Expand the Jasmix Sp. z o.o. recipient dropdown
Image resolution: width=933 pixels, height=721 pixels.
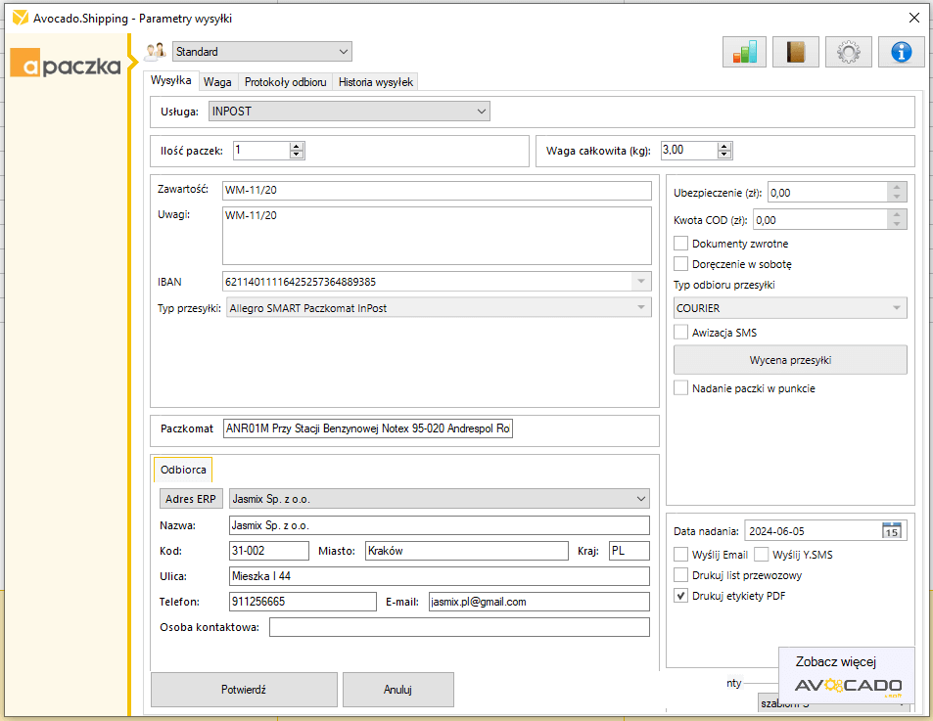point(640,498)
